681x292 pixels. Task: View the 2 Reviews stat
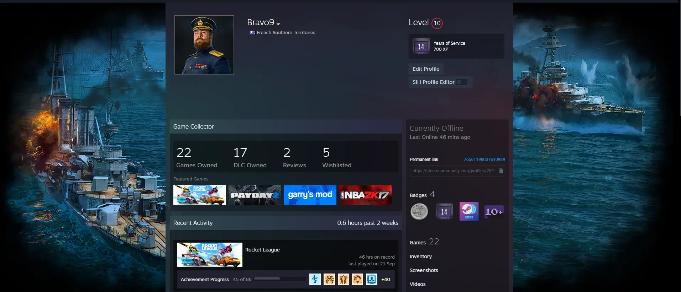click(294, 157)
